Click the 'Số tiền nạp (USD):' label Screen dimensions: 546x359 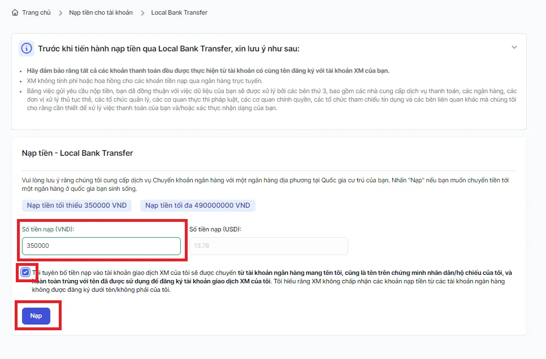point(215,229)
